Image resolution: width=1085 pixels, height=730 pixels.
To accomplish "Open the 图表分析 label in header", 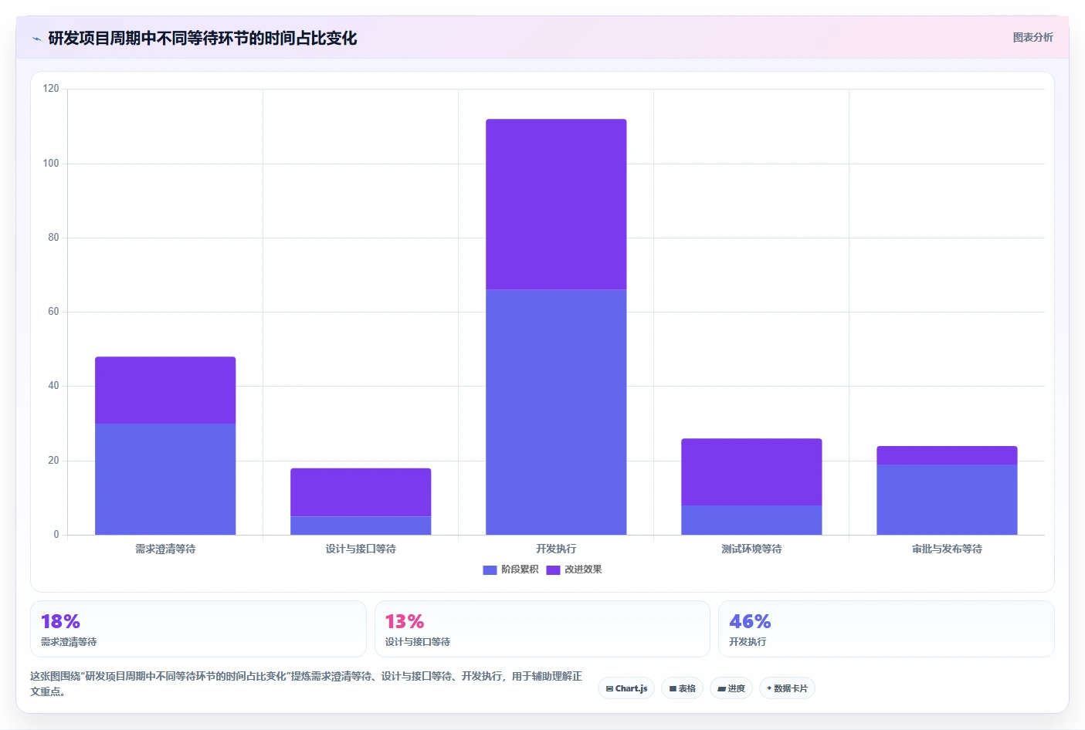I will (x=1032, y=37).
